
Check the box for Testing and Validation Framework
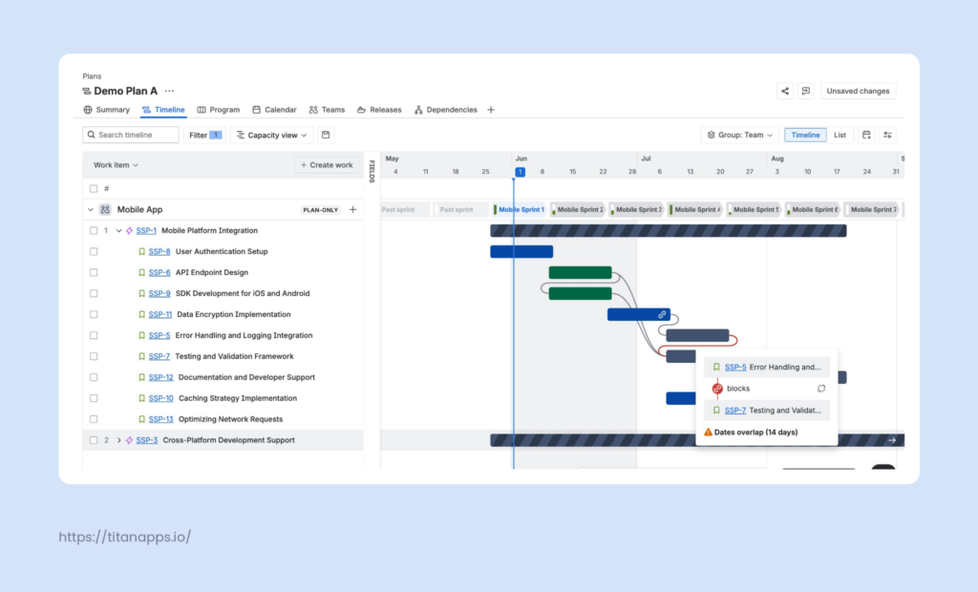tap(94, 356)
